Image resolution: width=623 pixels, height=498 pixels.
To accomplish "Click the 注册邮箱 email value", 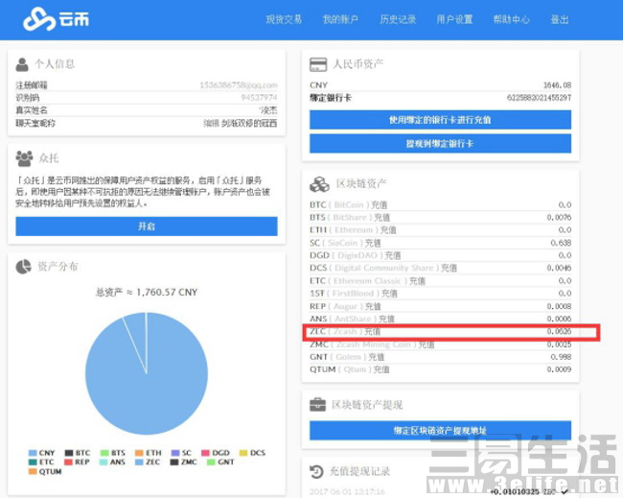I will pos(239,85).
